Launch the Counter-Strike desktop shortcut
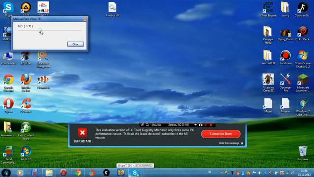The height and width of the screenshot is (177, 314). [303, 9]
